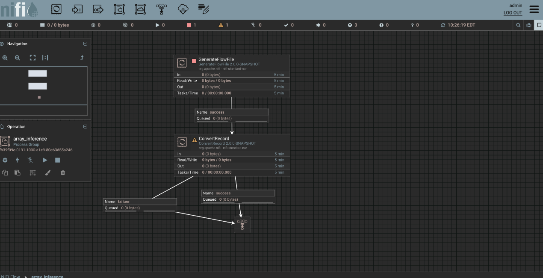Image resolution: width=543 pixels, height=278 pixels.
Task: Click the stopped components count icon
Action: tap(189, 25)
